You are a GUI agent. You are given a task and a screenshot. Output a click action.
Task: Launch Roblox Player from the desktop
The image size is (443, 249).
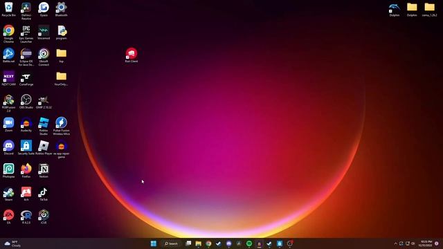tap(44, 147)
